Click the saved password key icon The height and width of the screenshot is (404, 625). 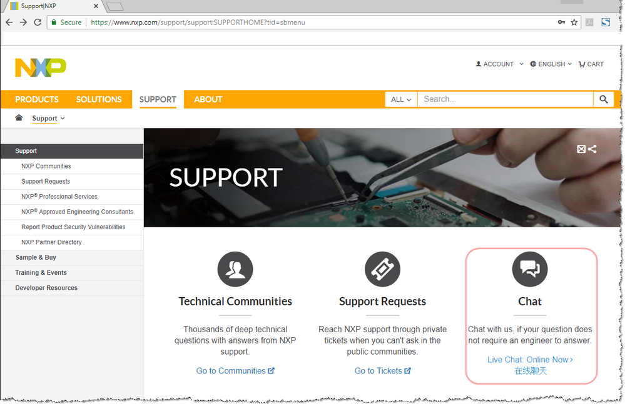[x=561, y=22]
